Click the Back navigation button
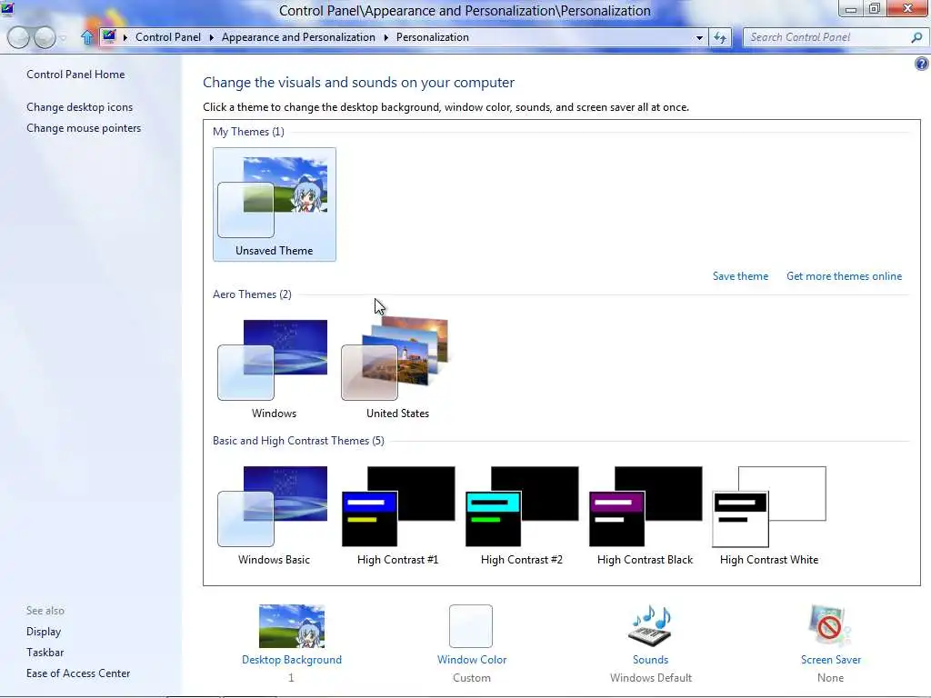The height and width of the screenshot is (698, 931). 18,37
